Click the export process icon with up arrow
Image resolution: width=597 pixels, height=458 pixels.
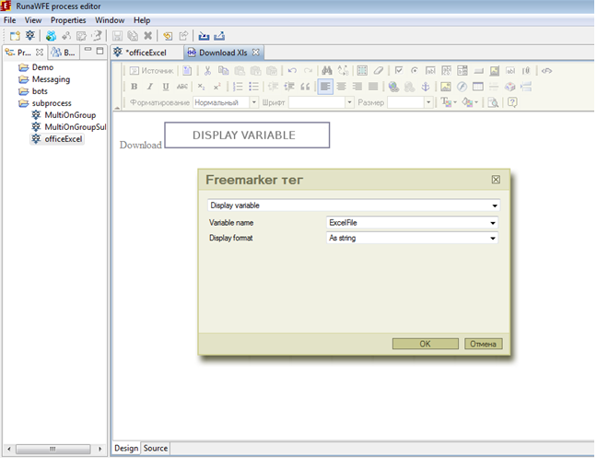[x=219, y=36]
